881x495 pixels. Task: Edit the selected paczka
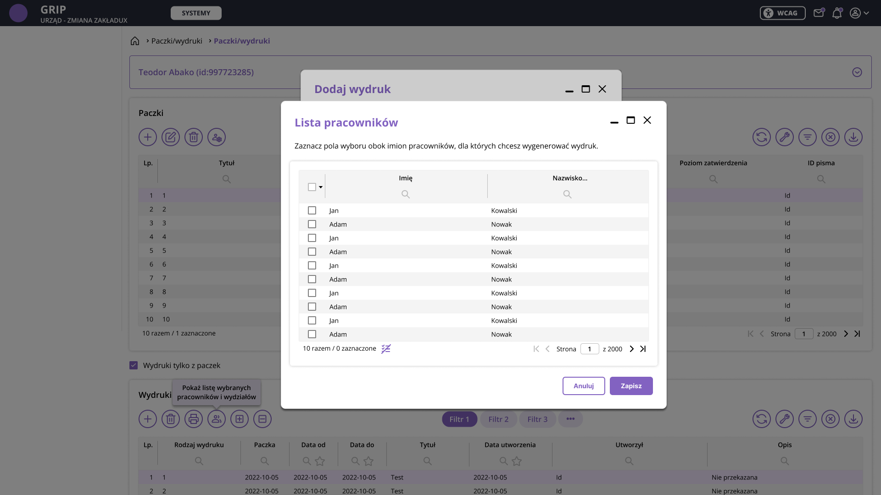point(171,137)
